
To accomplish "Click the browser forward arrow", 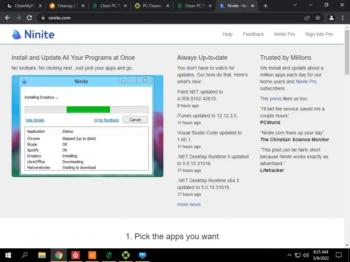I will point(18,18).
